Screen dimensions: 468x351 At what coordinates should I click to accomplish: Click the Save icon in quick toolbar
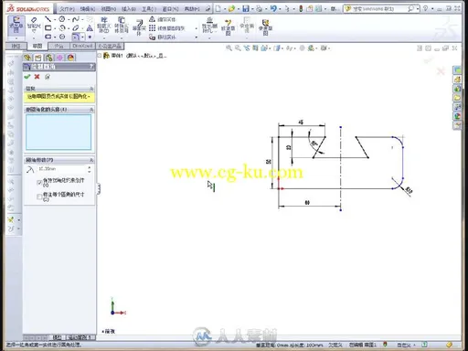point(246,8)
